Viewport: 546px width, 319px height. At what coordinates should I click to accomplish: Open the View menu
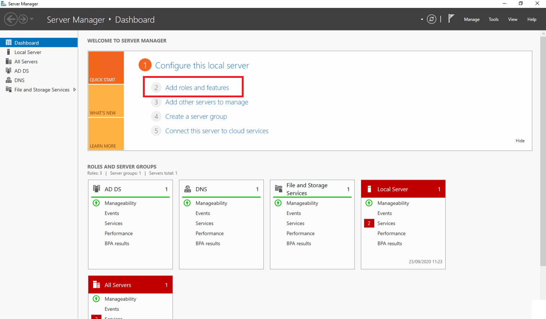click(512, 19)
